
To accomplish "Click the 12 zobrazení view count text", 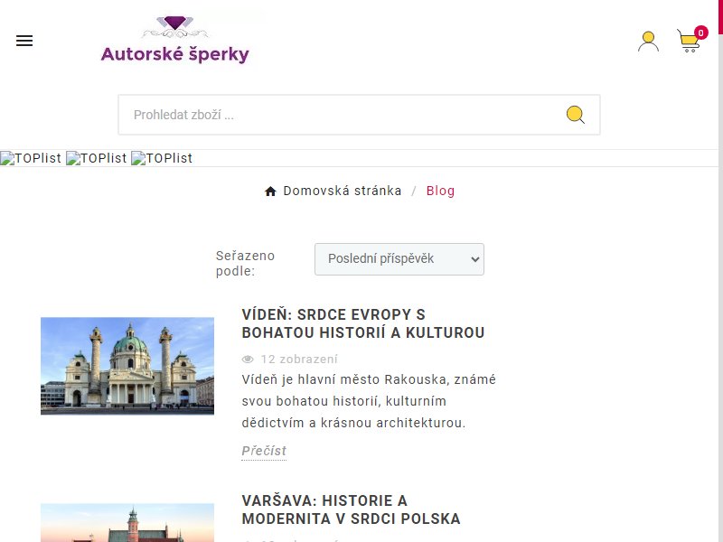I will tap(299, 359).
